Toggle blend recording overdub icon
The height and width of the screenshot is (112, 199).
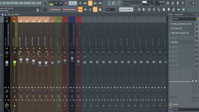click(x=95, y=3)
